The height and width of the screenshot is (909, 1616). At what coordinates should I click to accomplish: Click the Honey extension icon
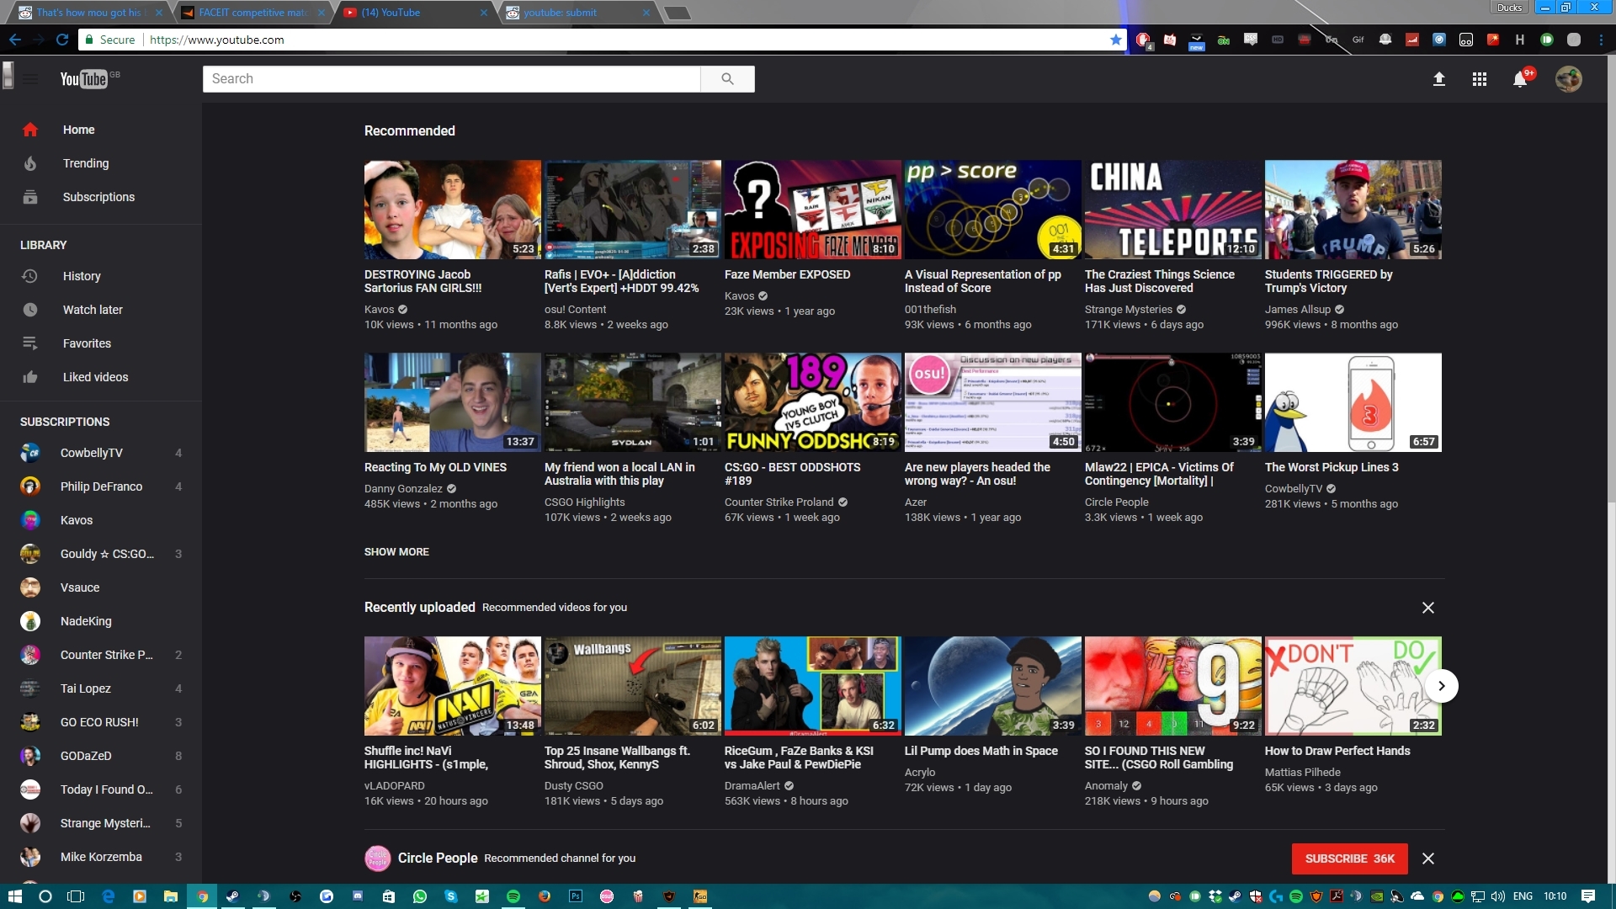click(1520, 40)
